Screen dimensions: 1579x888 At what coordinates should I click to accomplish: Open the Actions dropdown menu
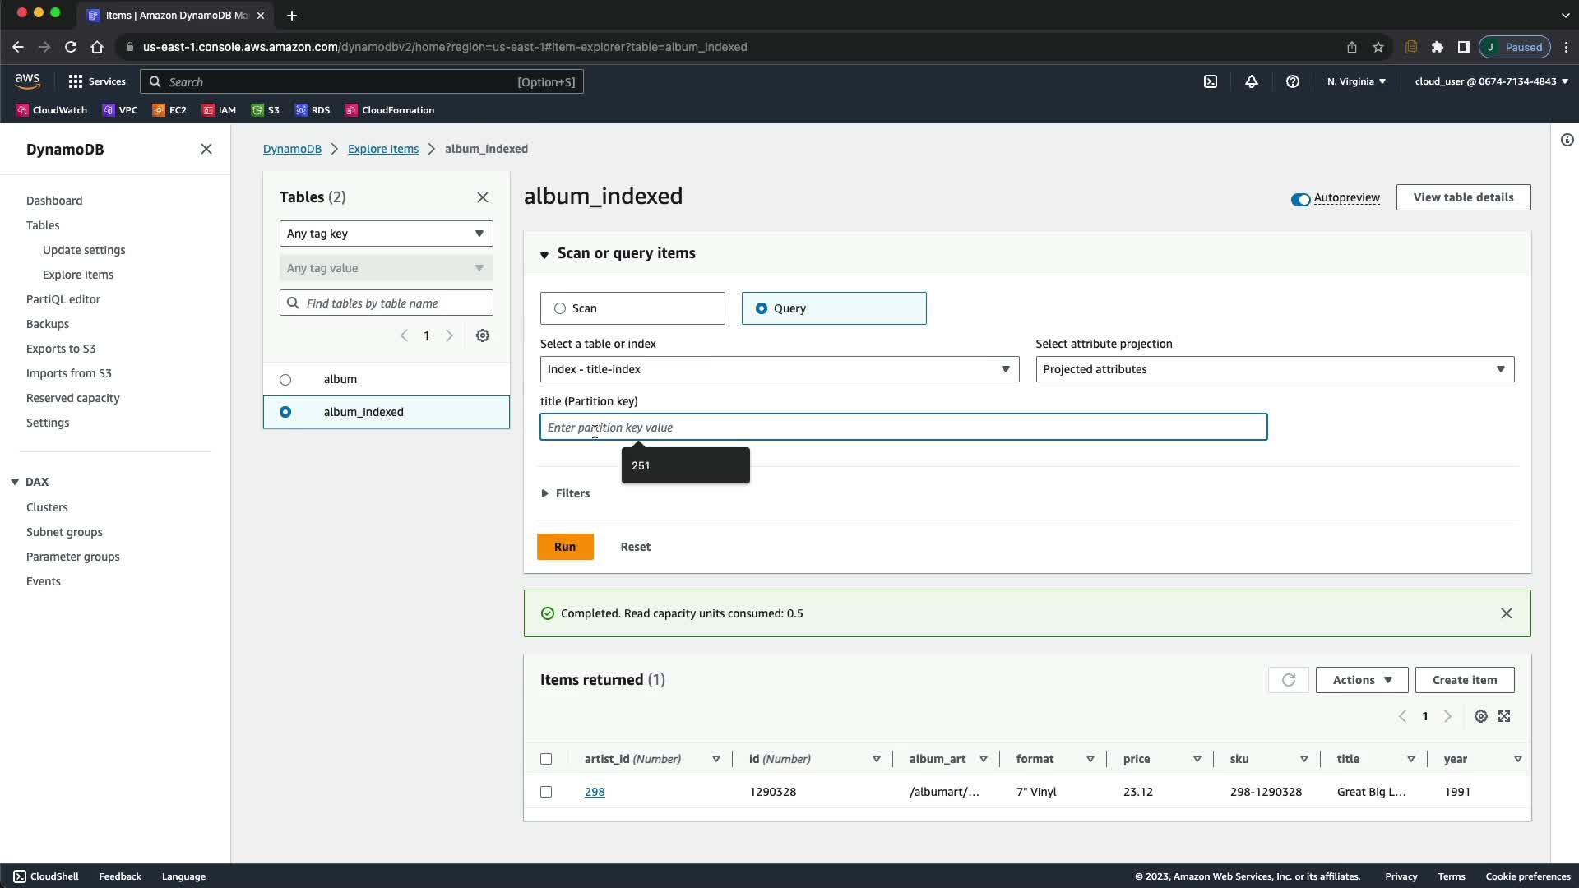click(x=1361, y=680)
